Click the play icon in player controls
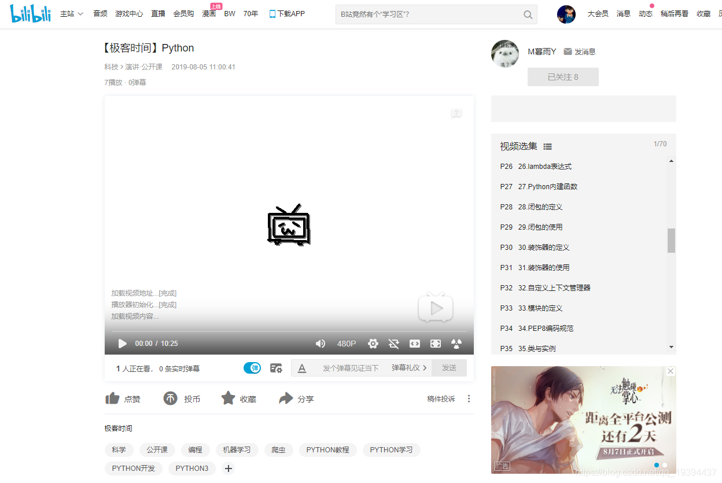Viewport: 722px width, 483px height. [x=122, y=344]
